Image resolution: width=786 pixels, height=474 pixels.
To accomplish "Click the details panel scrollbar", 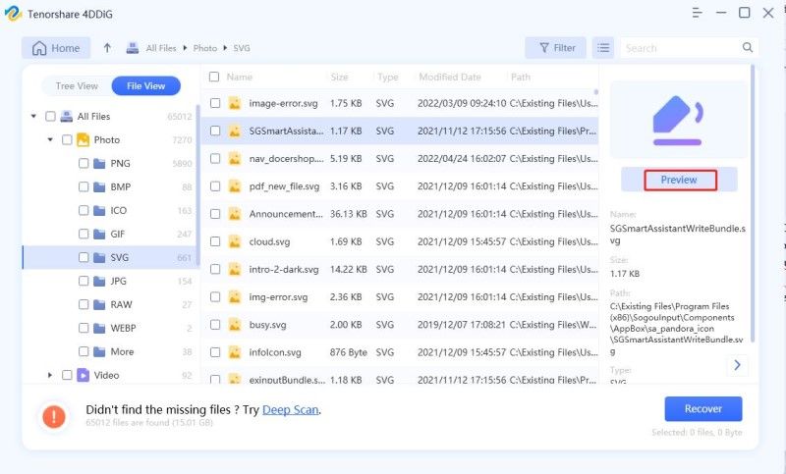I will click(x=753, y=203).
